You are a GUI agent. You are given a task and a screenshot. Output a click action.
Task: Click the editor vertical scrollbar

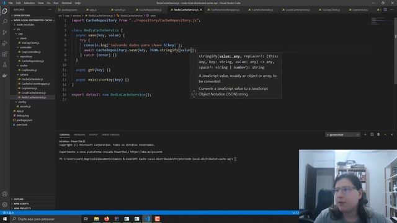[395, 51]
